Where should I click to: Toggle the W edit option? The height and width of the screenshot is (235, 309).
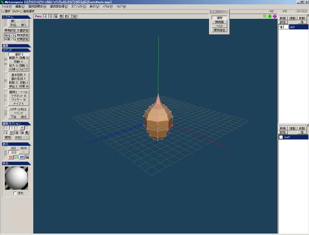[22, 128]
